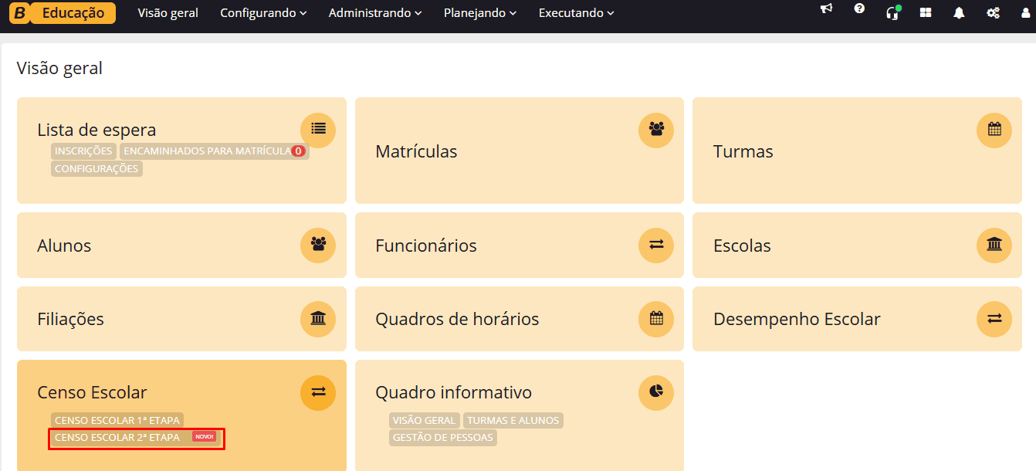
Task: Click the calendar icon on Turmas card
Action: tap(994, 130)
